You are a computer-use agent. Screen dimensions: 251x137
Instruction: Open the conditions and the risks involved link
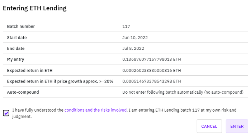click(96, 110)
